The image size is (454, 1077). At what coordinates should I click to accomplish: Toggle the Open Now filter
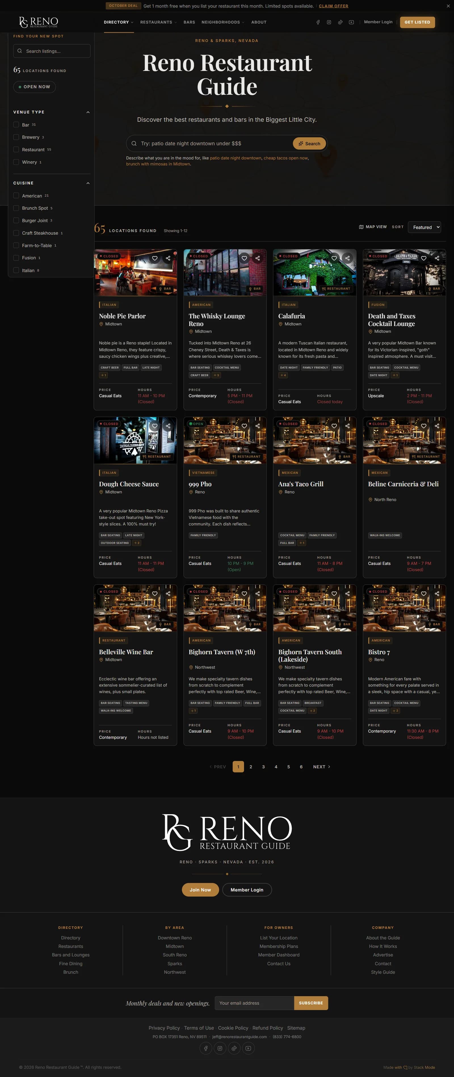click(35, 87)
